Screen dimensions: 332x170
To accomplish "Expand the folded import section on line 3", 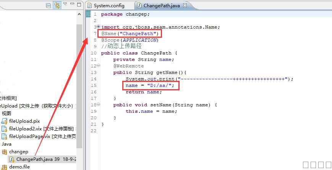I will 99,27.
